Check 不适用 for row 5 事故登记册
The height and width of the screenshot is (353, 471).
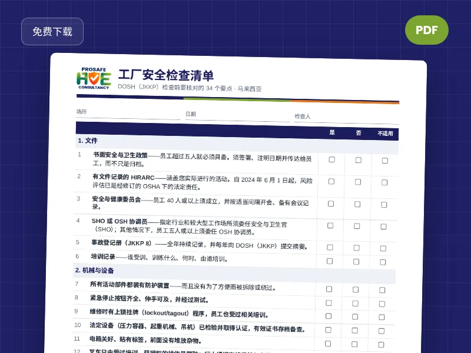click(383, 248)
